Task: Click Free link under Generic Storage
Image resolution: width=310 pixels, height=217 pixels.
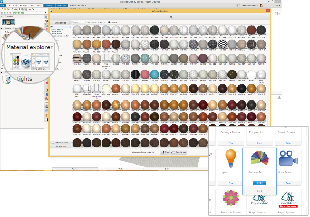Action: 288,143
